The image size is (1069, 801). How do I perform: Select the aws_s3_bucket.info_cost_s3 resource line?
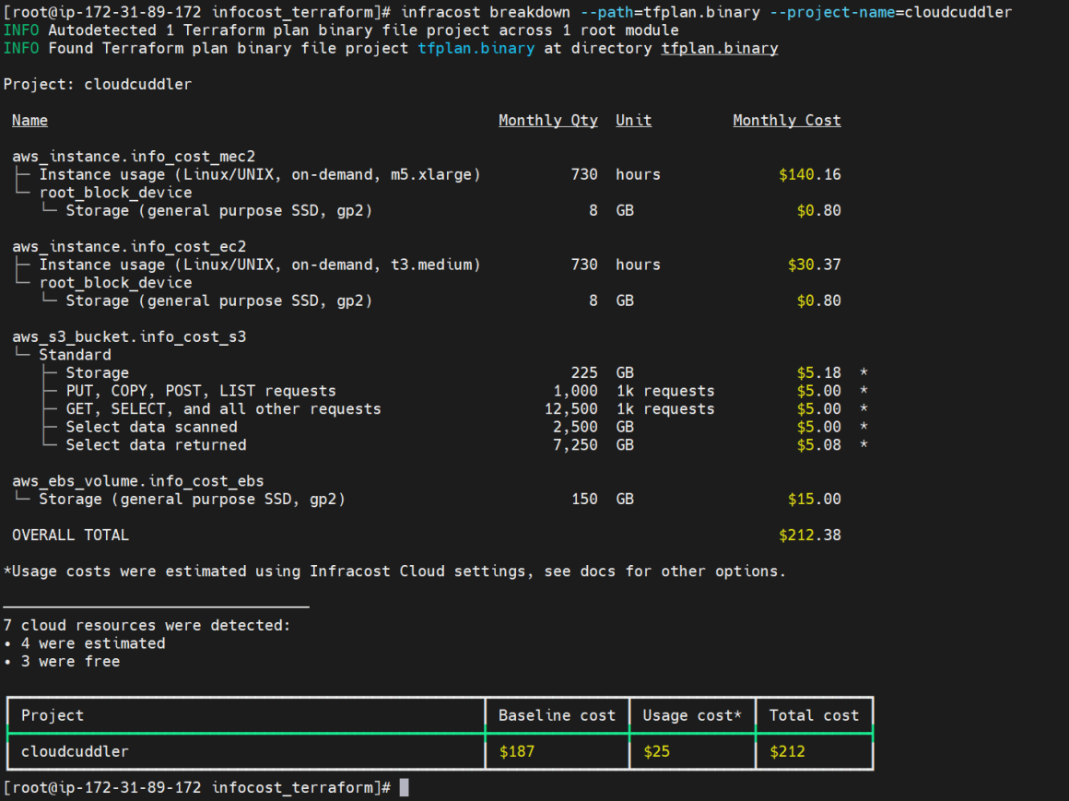coord(129,336)
